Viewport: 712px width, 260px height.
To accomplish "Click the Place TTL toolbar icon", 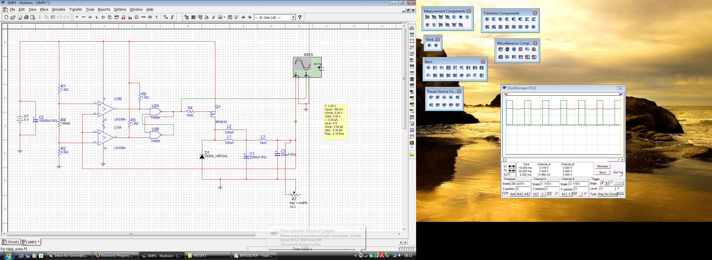I will 110,17.
